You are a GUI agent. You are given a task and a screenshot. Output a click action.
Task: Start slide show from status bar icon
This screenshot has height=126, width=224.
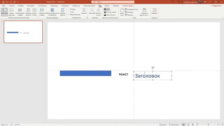(197, 125)
